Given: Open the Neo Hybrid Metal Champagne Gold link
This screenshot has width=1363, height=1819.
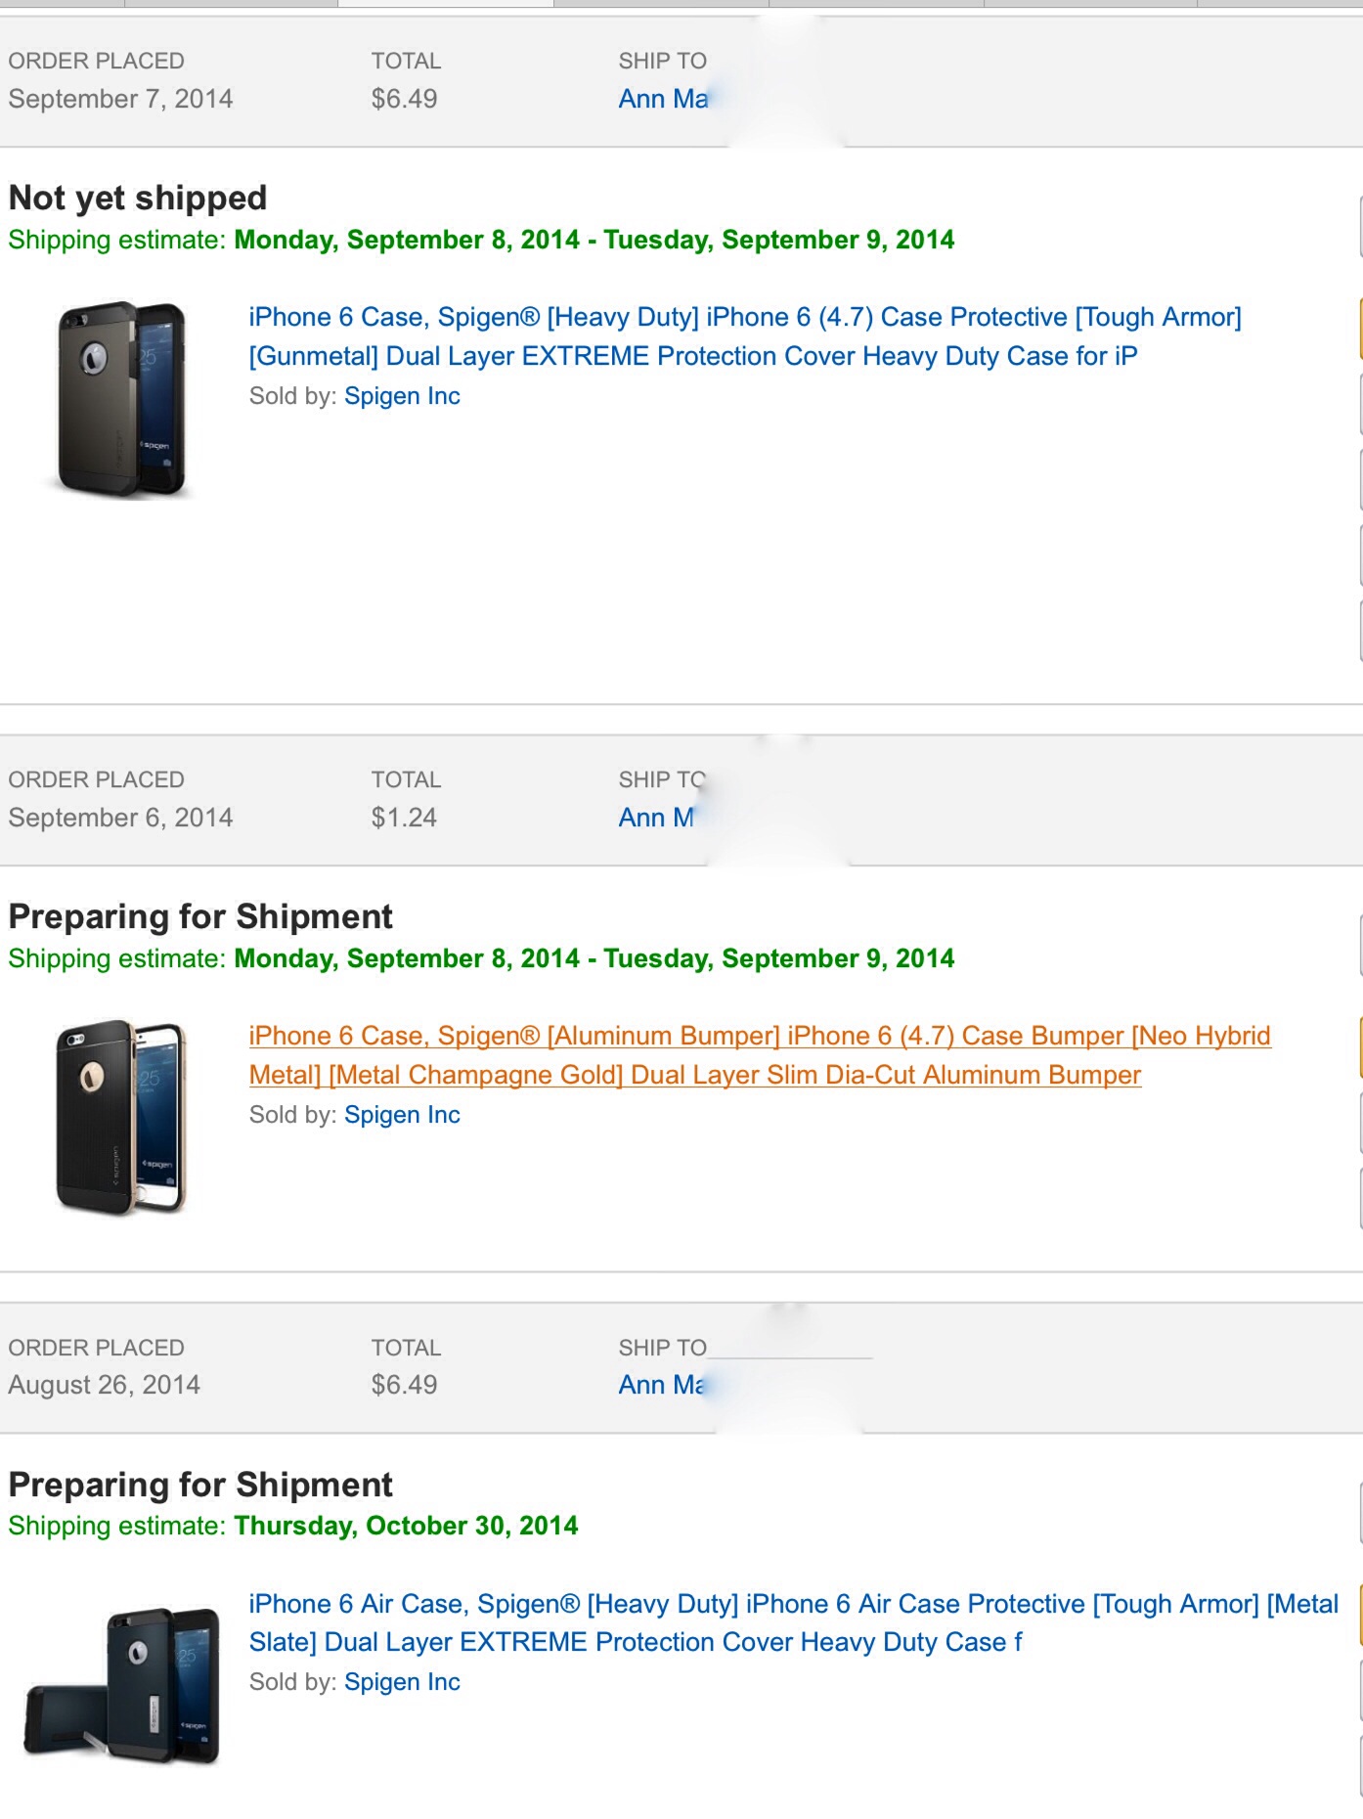Looking at the screenshot, I should 760,1055.
